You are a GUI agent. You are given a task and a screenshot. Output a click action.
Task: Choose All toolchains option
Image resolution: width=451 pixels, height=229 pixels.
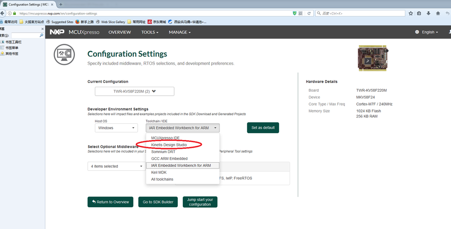pos(183,179)
